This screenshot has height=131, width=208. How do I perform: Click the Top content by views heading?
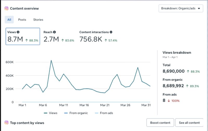point(27,123)
